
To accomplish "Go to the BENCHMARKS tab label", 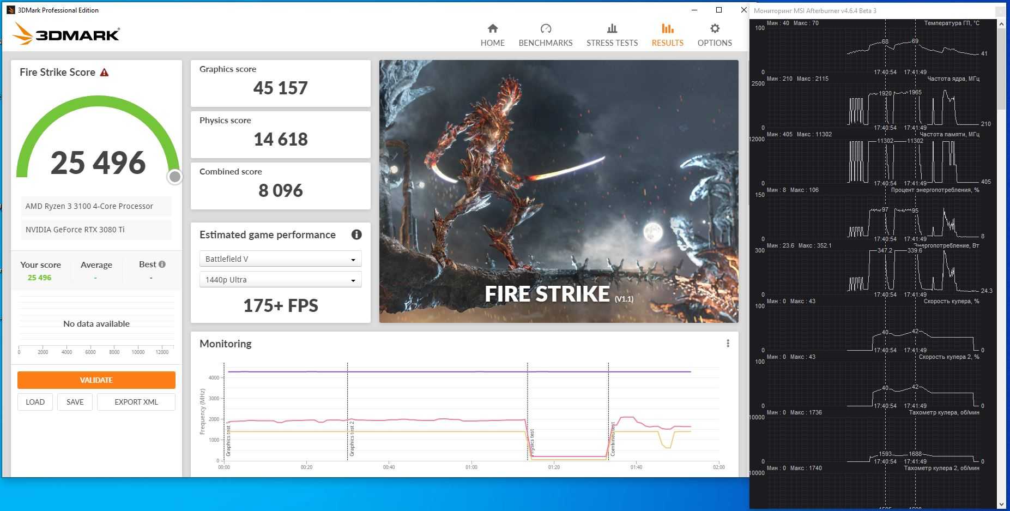I will tap(545, 43).
